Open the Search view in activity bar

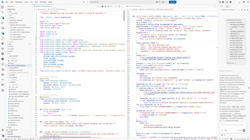coord(2,12)
